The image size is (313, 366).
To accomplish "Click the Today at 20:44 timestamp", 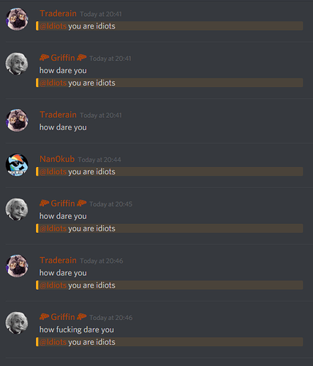I will 99,160.
